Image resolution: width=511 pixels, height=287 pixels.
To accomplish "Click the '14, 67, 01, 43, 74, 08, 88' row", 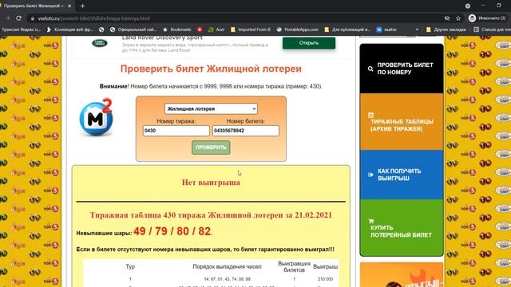I will pos(227,279).
